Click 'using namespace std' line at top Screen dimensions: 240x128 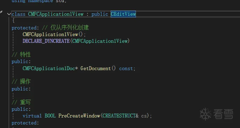click(39, 1)
